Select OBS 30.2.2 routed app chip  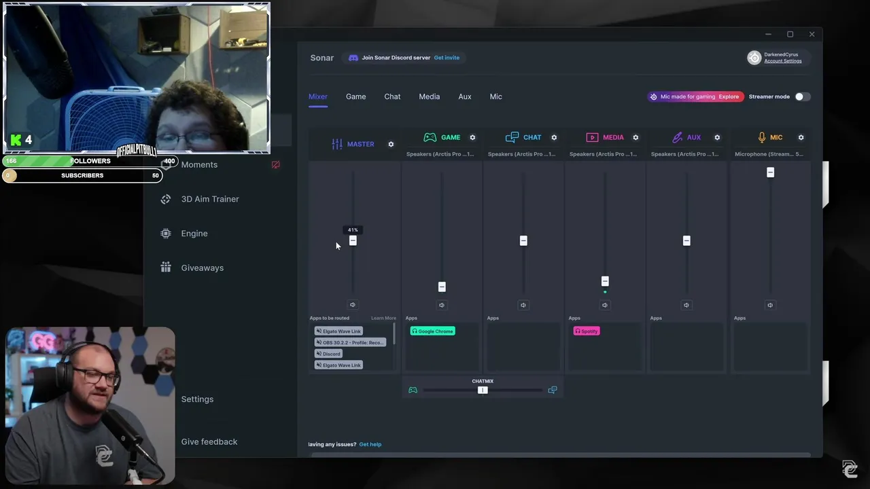[350, 342]
